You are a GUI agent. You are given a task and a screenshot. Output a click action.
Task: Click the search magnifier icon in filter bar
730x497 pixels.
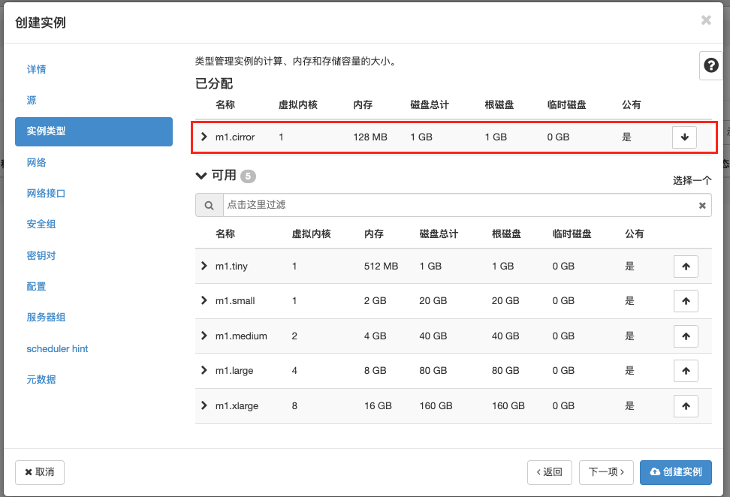[209, 205]
